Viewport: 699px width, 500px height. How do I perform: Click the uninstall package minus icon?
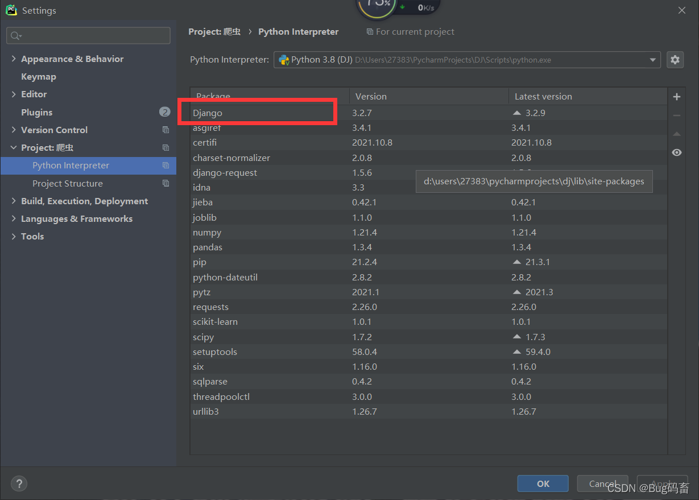[677, 115]
